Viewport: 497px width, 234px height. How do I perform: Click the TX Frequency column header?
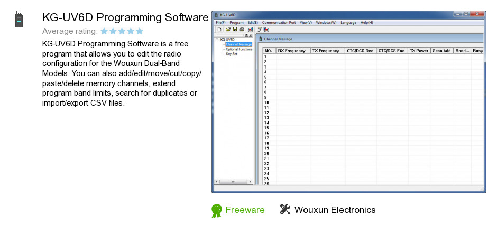point(328,51)
